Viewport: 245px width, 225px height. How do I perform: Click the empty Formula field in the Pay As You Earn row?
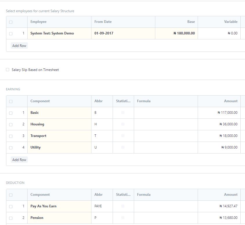pos(166,206)
